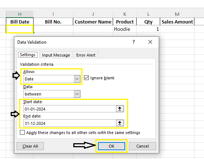Image resolution: width=204 pixels, height=159 pixels.
Task: Enable Apply these changes to all other cells
Action: pyautogui.click(x=22, y=133)
